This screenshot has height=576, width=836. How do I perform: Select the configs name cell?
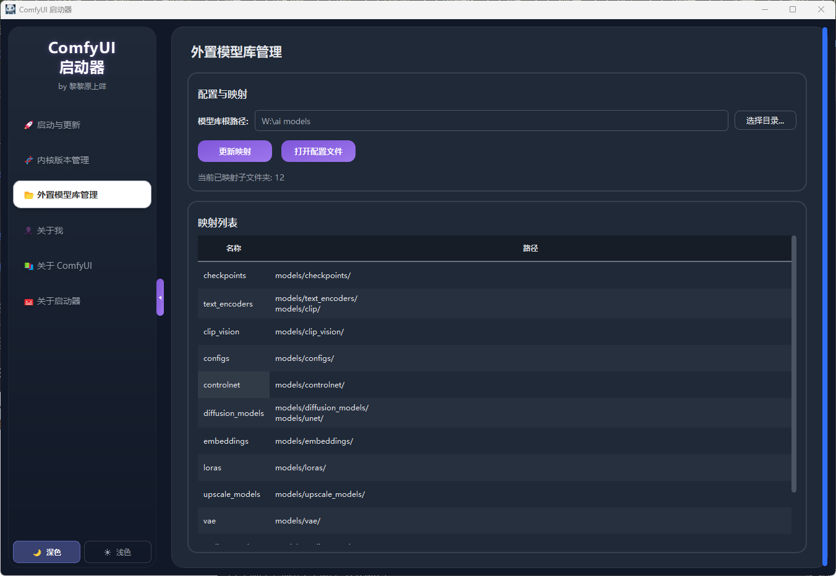pyautogui.click(x=234, y=358)
